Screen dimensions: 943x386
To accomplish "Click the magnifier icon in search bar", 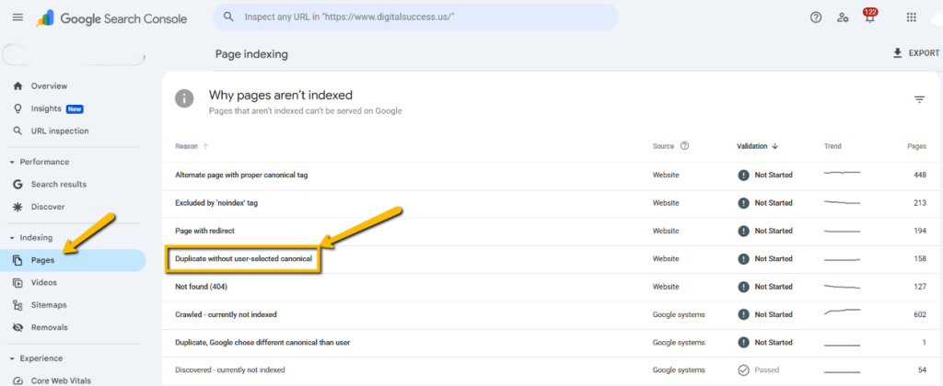I will point(228,17).
